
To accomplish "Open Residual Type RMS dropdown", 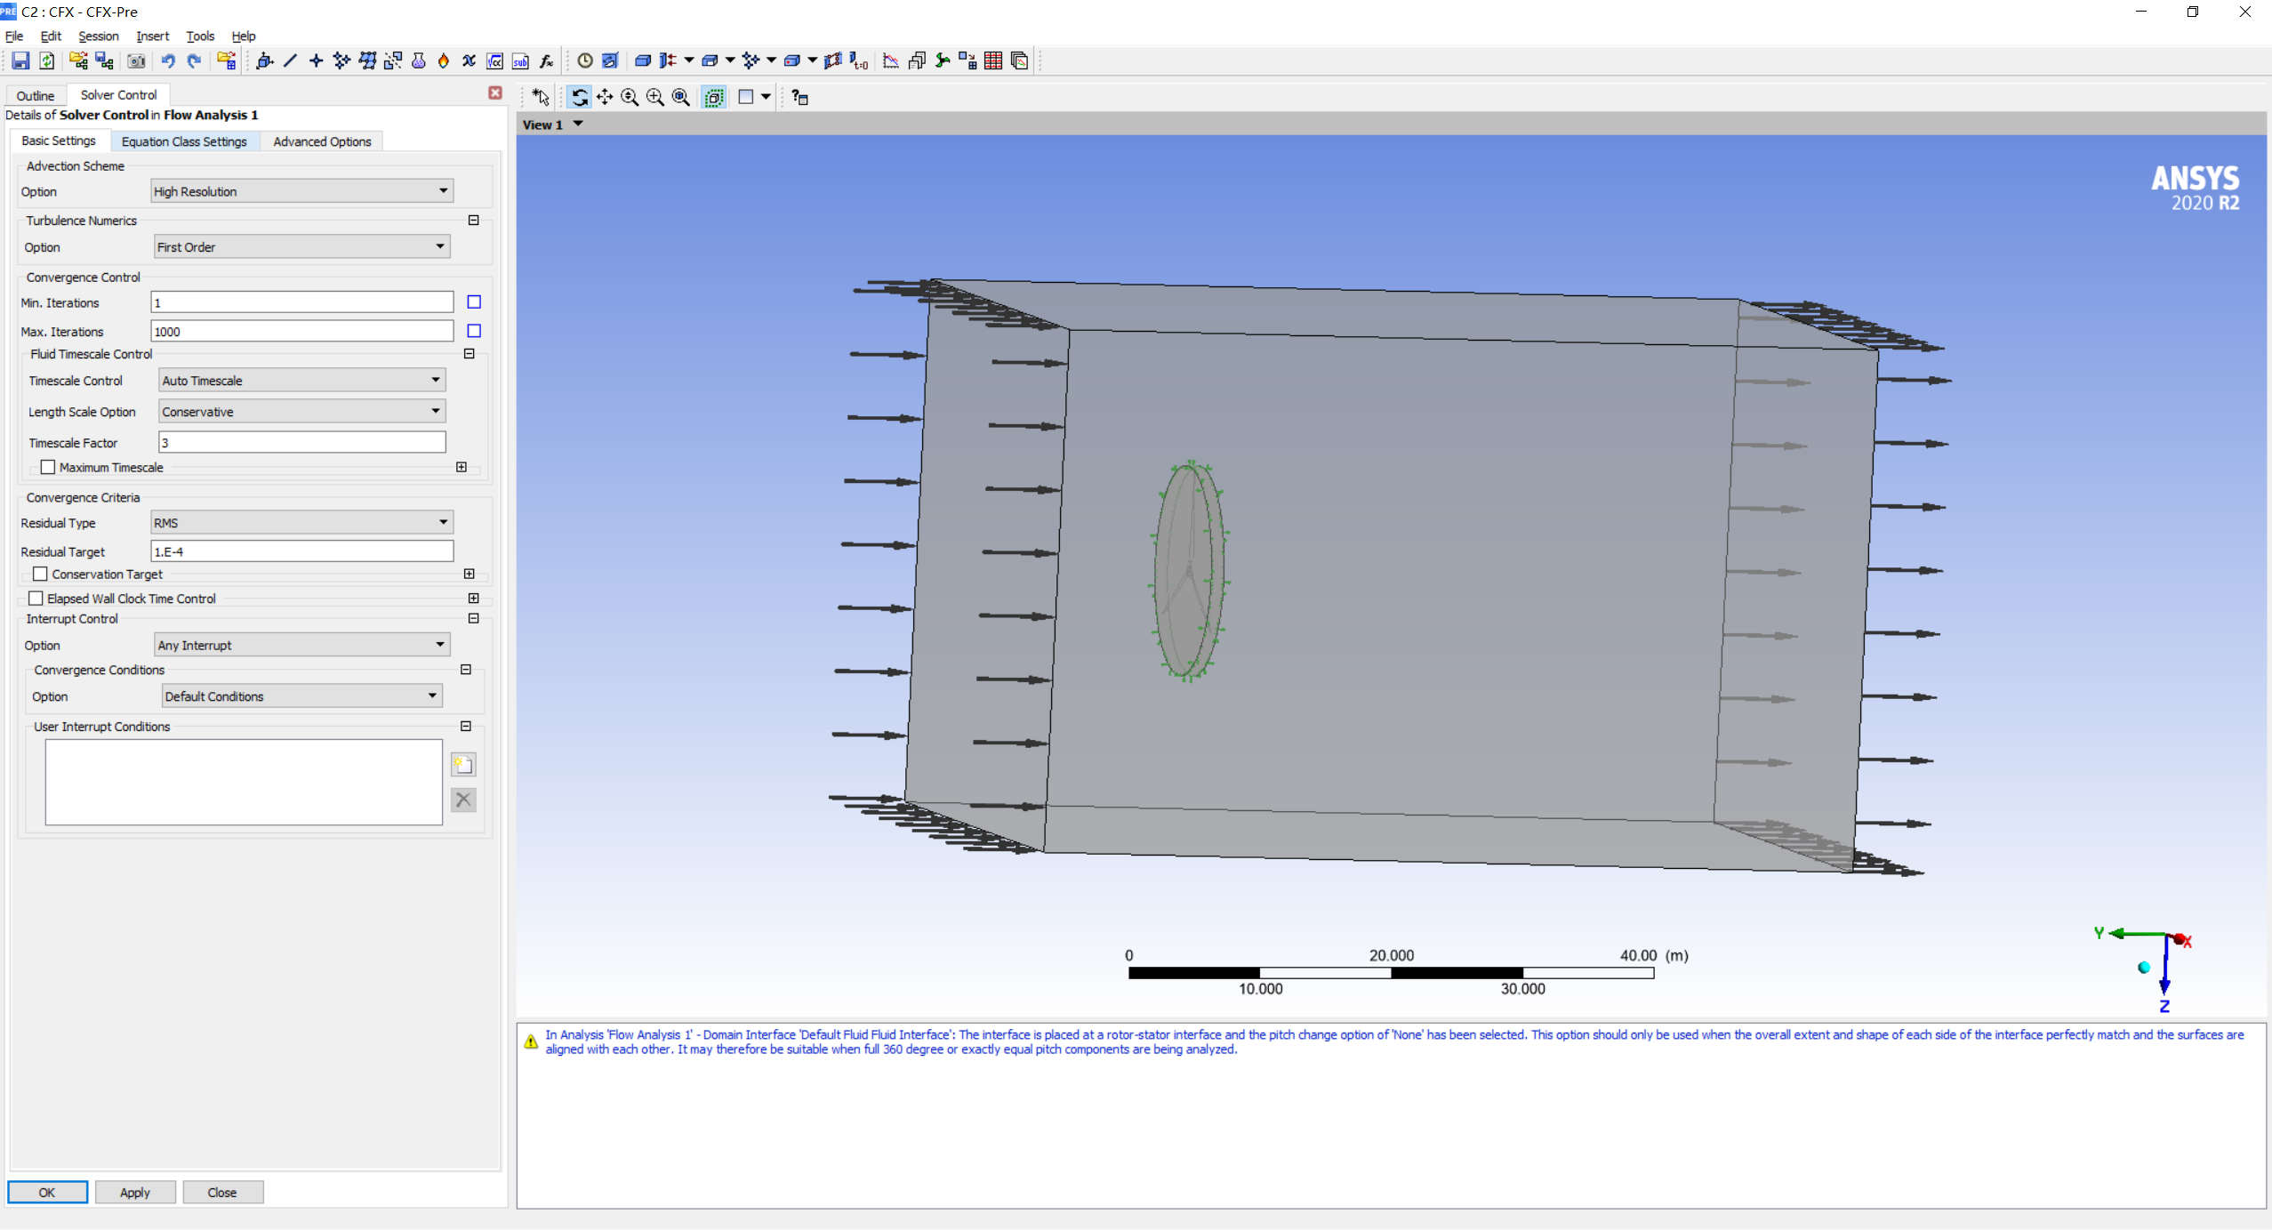I will (301, 522).
